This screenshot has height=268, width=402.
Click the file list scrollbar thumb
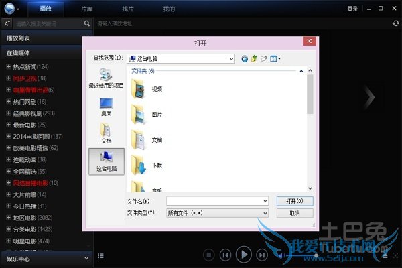pyautogui.click(x=310, y=94)
